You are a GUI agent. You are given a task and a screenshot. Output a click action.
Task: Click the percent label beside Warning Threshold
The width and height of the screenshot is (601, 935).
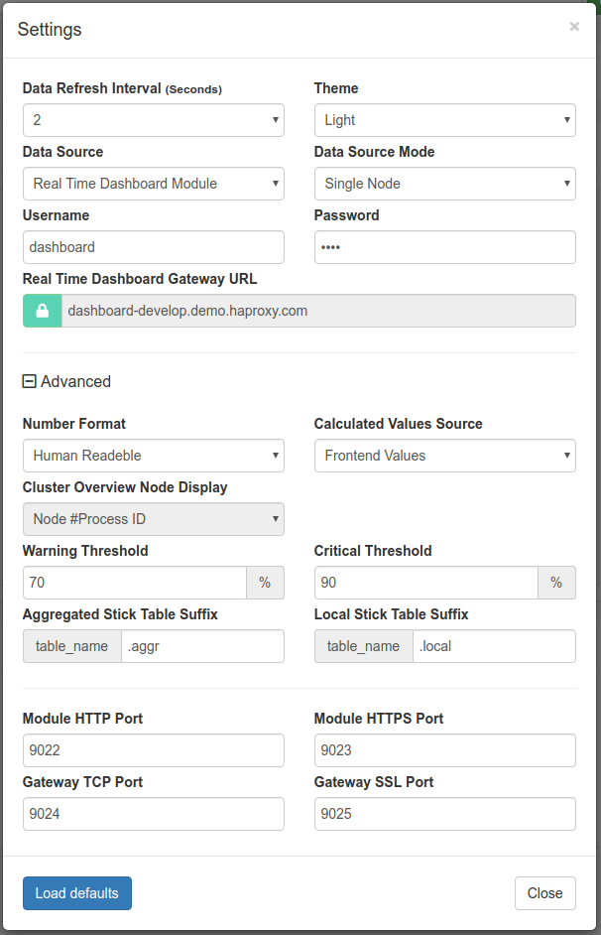click(265, 583)
